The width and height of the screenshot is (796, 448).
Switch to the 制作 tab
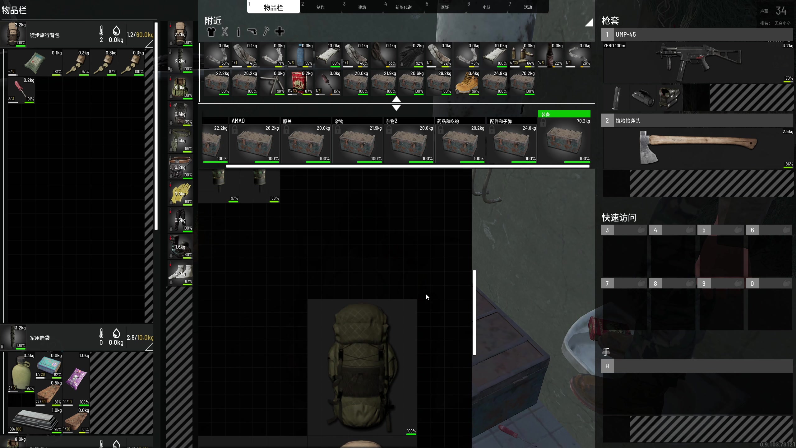coord(320,7)
